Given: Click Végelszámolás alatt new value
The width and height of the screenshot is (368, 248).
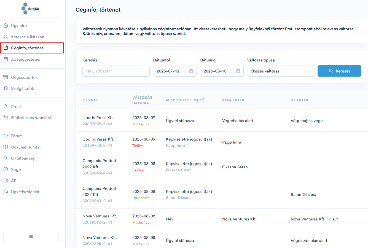Looking at the screenshot, I should point(309,241).
